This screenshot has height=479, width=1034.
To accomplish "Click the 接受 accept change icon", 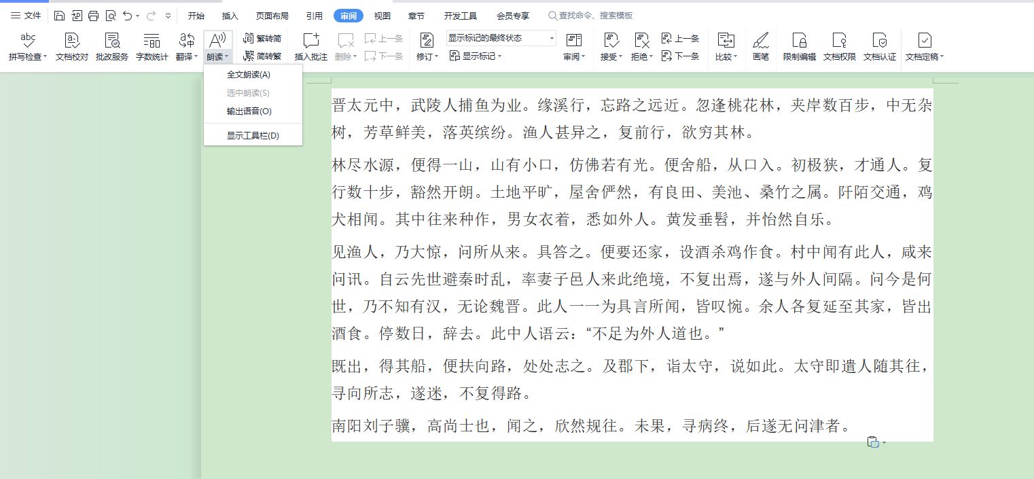I will point(611,40).
